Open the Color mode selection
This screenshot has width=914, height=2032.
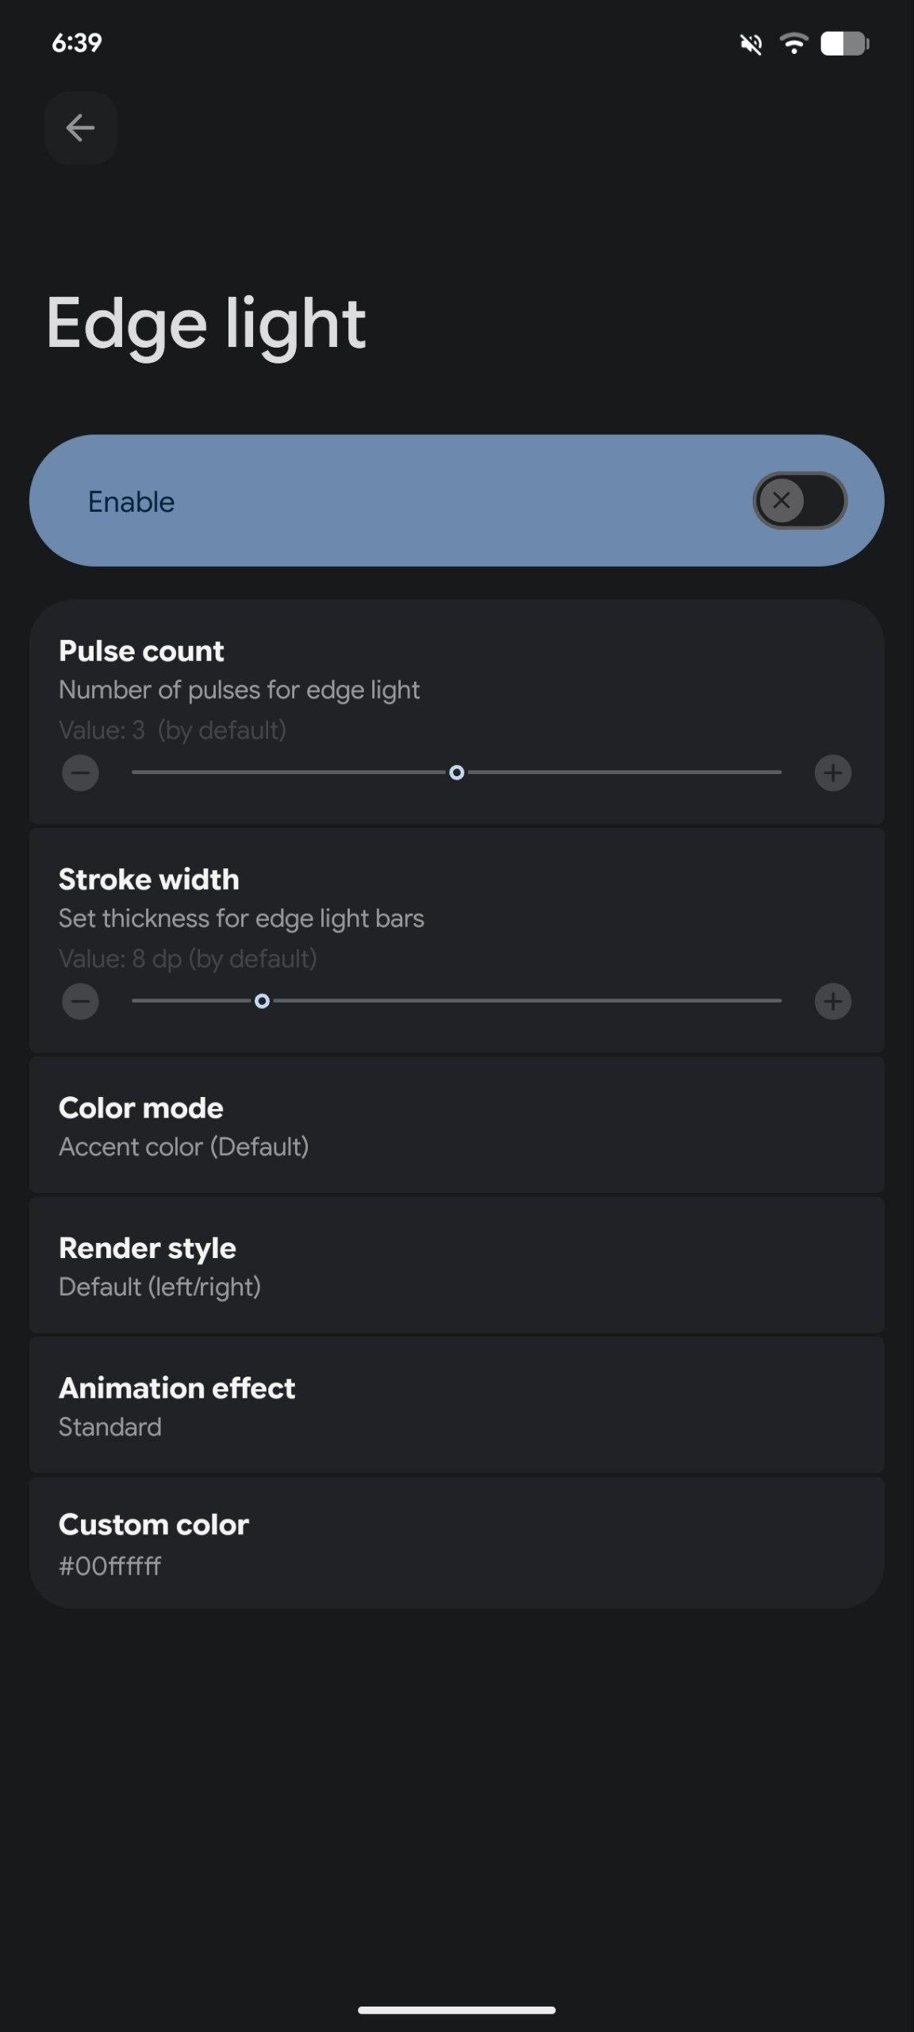[x=456, y=1126]
